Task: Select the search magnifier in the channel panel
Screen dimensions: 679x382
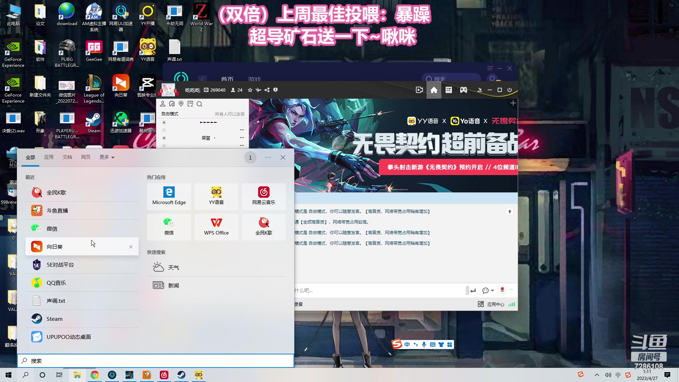Action: click(x=199, y=104)
